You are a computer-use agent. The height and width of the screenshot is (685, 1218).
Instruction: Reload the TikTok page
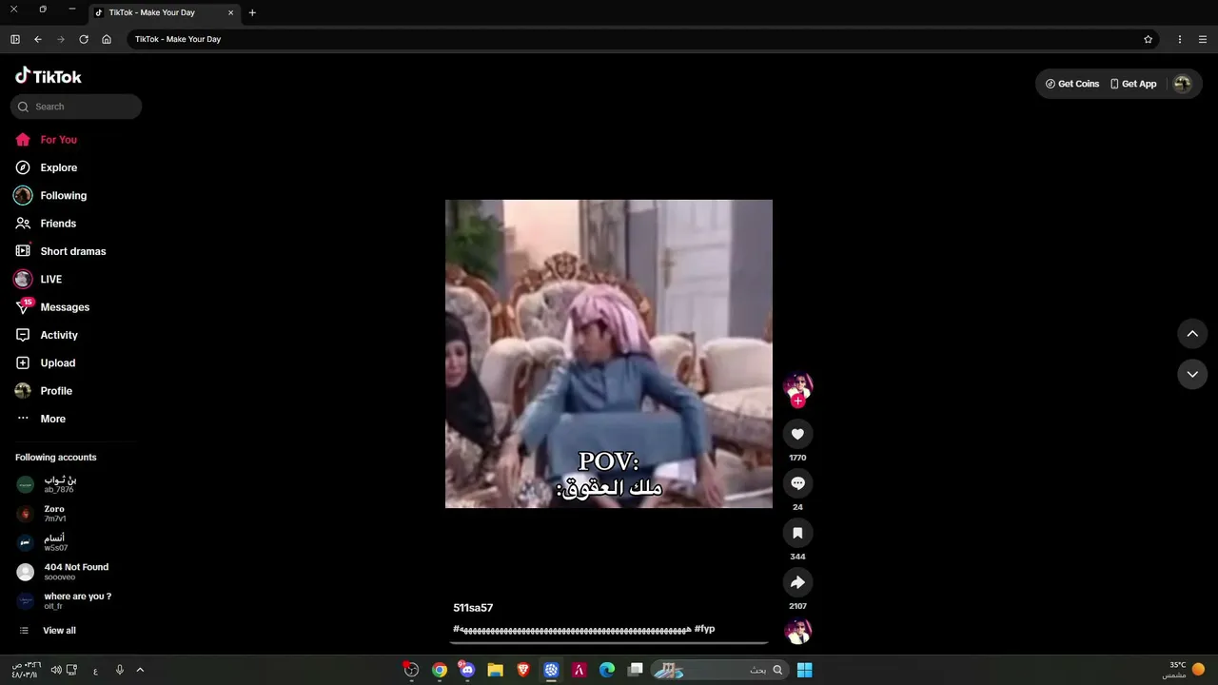[x=84, y=39]
